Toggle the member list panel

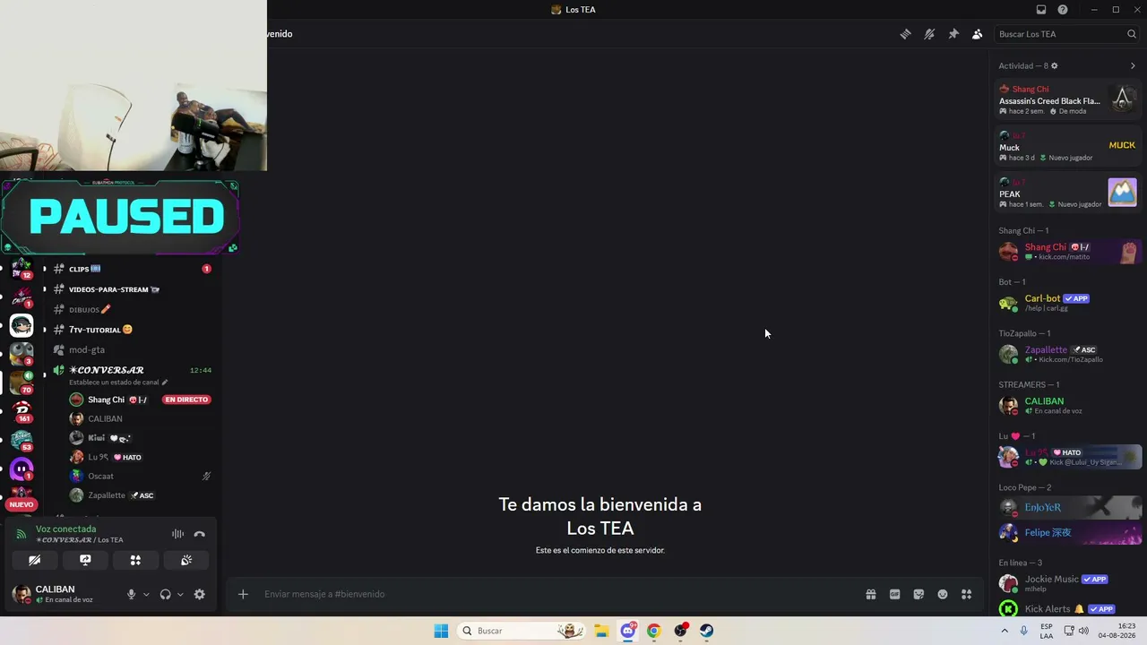tap(977, 34)
